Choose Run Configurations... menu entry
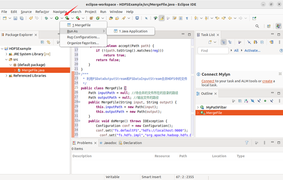This screenshot has width=283, height=180. tap(84, 37)
